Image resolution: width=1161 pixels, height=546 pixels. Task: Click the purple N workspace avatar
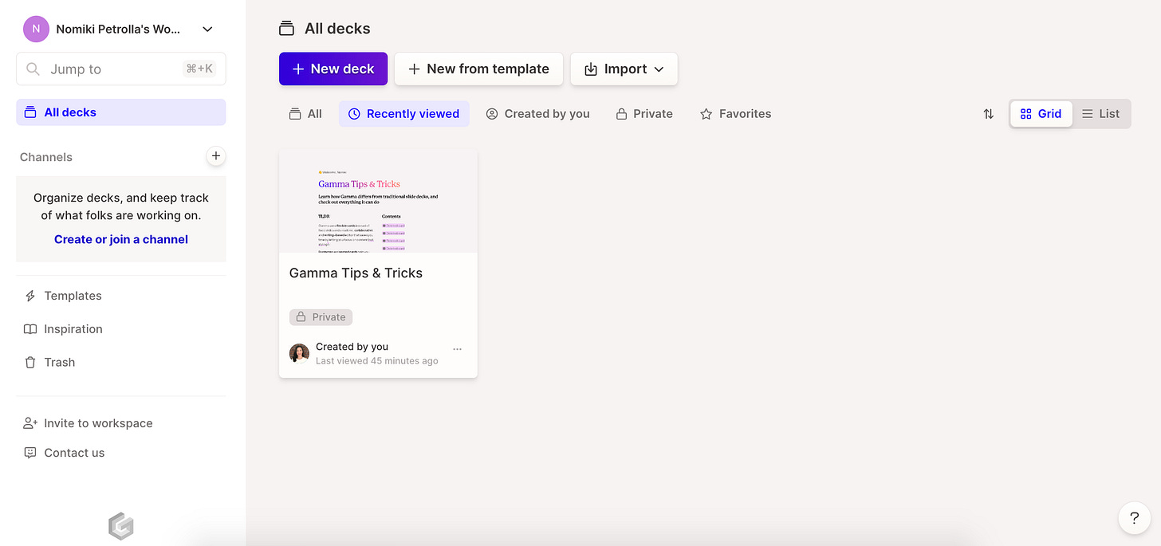click(36, 29)
